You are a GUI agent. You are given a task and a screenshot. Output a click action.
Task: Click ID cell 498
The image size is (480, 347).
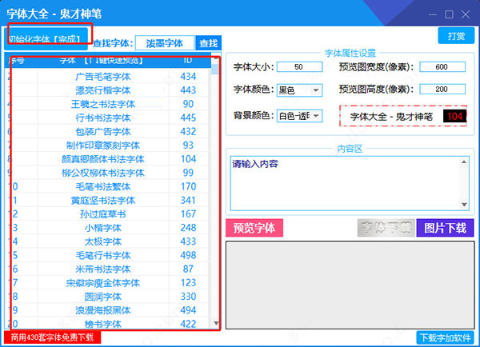coord(188,256)
